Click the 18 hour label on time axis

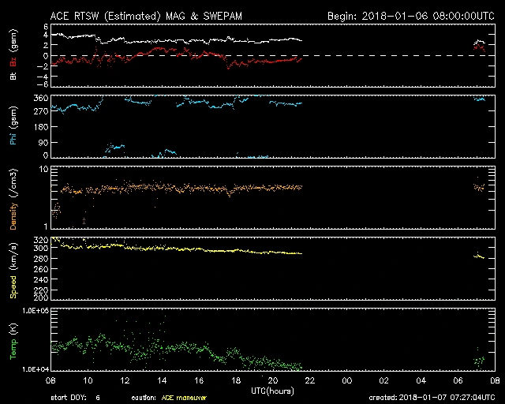pos(236,380)
